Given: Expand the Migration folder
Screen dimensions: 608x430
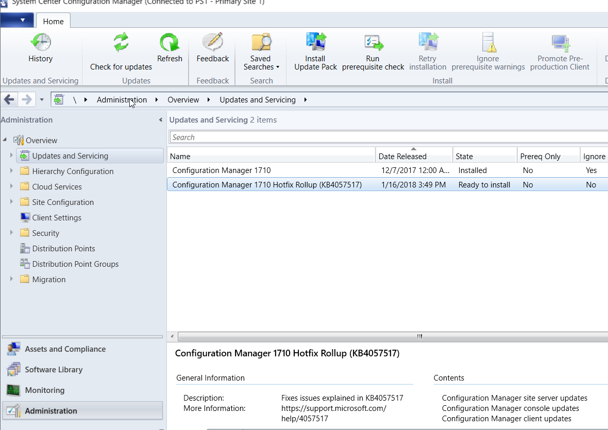Looking at the screenshot, I should point(11,279).
